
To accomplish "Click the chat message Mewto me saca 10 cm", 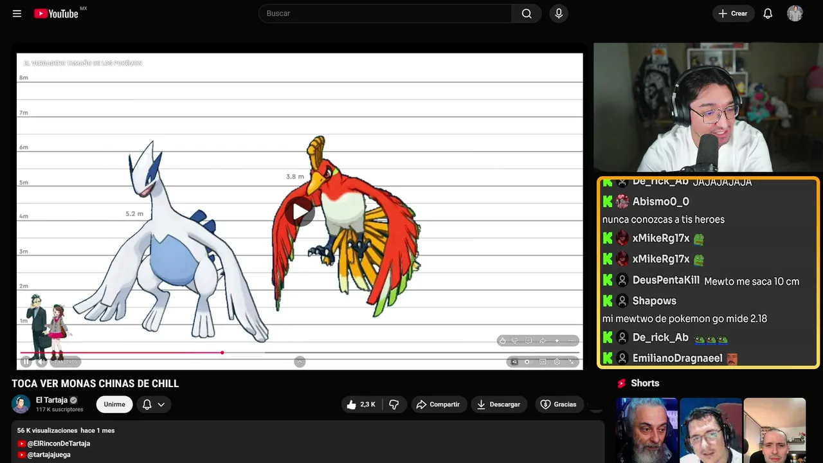I will [x=752, y=281].
